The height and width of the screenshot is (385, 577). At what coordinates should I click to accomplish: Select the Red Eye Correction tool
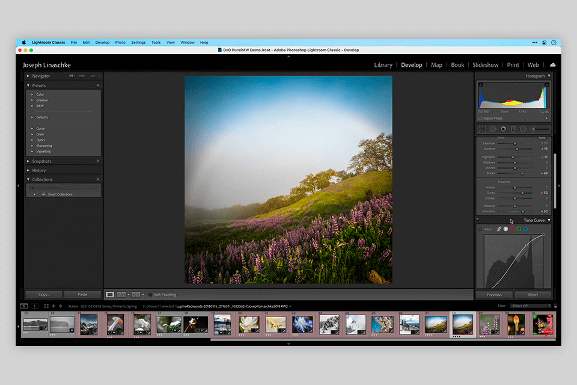503,129
